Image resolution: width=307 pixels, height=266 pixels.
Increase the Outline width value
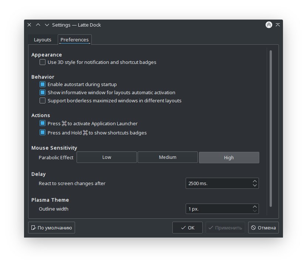pos(254,207)
